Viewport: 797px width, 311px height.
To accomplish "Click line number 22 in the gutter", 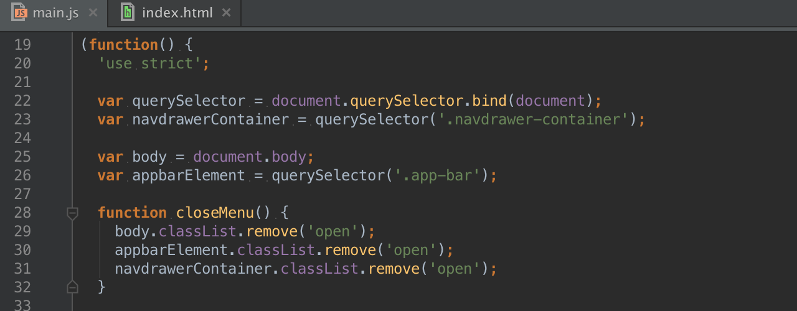I will pyautogui.click(x=22, y=101).
